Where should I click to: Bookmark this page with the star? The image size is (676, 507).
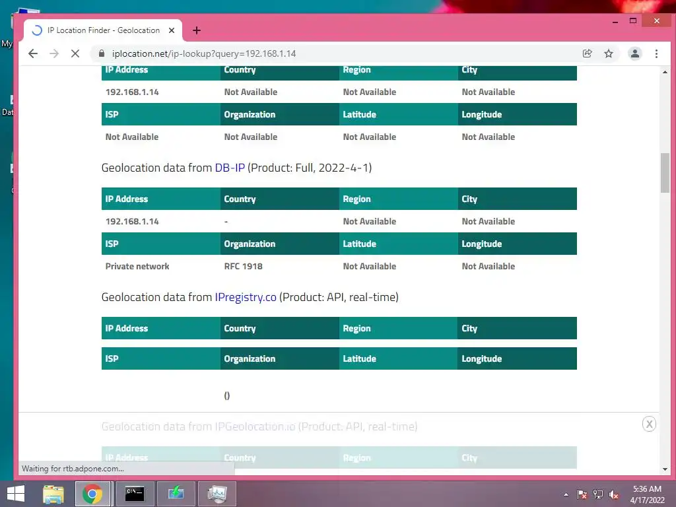(608, 53)
